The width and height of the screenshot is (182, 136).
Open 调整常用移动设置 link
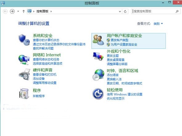[x=45, y=83]
